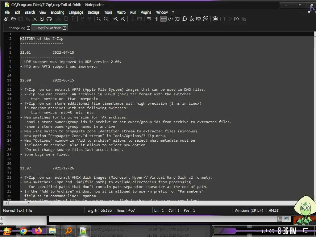The width and height of the screenshot is (316, 237).
Task: Toggle file monitoring (tail) icon
Action: coord(206,19)
